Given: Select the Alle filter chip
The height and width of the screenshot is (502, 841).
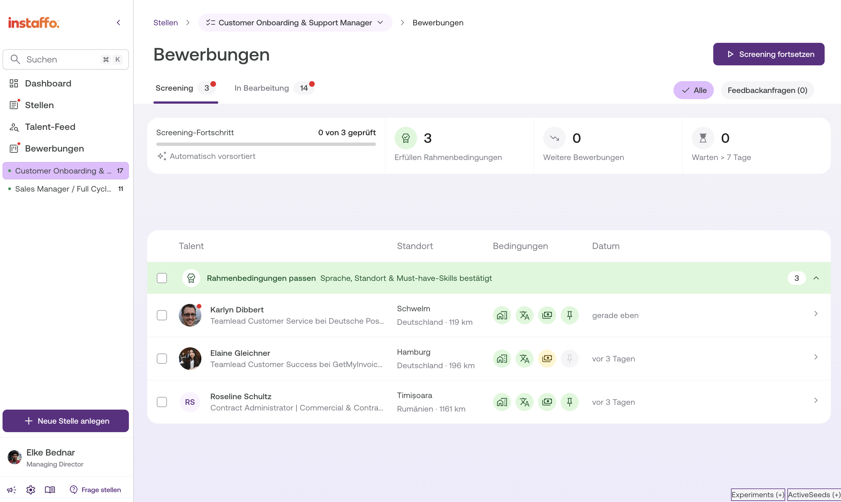Looking at the screenshot, I should 694,90.
